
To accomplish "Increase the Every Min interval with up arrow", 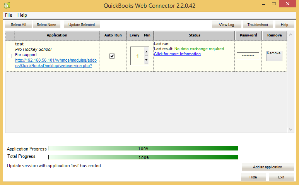I will pyautogui.click(x=146, y=52).
